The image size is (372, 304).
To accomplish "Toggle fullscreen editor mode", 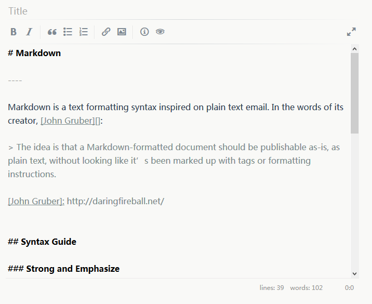I will tap(352, 32).
